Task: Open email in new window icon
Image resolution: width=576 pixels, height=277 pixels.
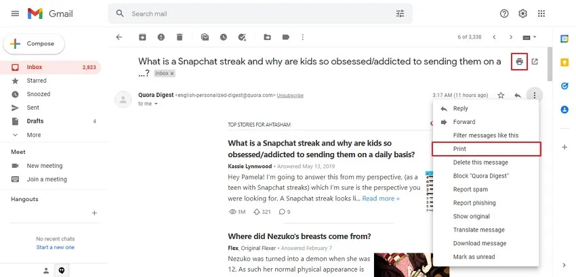Action: 535,62
